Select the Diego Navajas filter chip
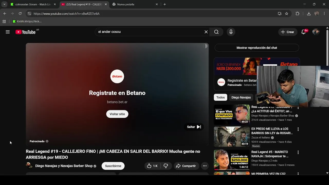The height and width of the screenshot is (185, 329). [241, 97]
